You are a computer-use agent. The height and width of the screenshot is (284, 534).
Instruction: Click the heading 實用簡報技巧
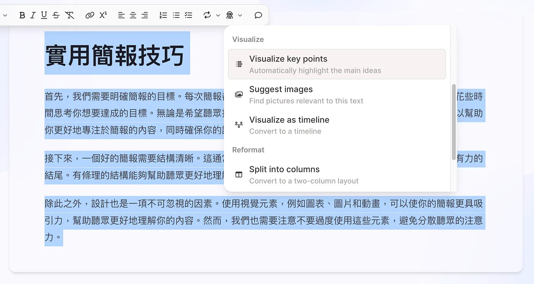click(x=115, y=55)
